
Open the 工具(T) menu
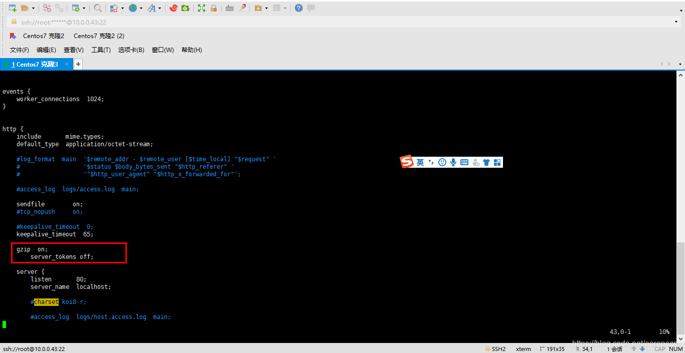pos(101,50)
